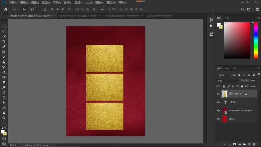
Task: Click the Delete layer trash icon
Action: [x=254, y=144]
